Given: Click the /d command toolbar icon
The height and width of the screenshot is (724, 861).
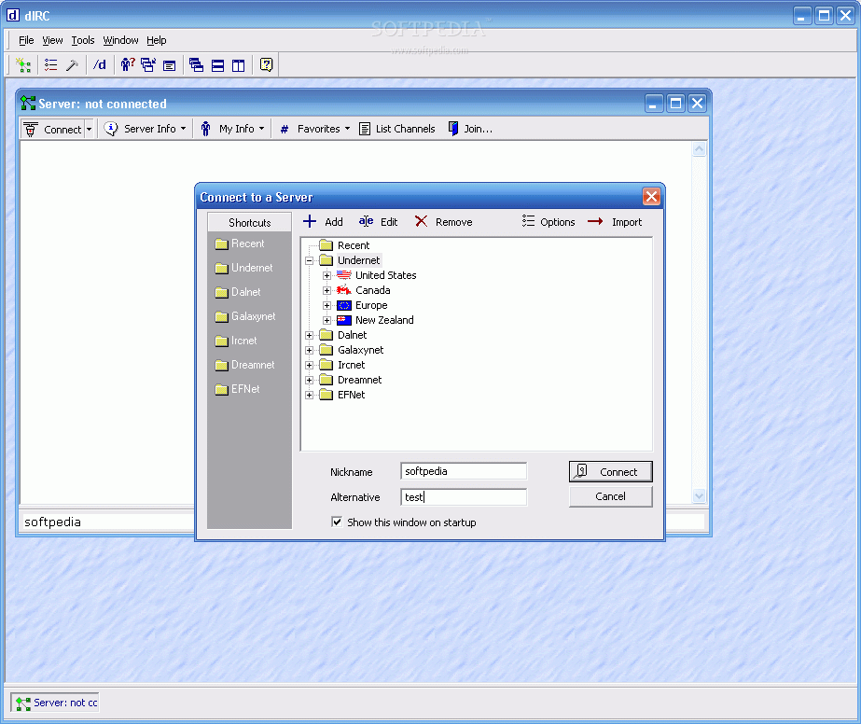Looking at the screenshot, I should tap(100, 65).
